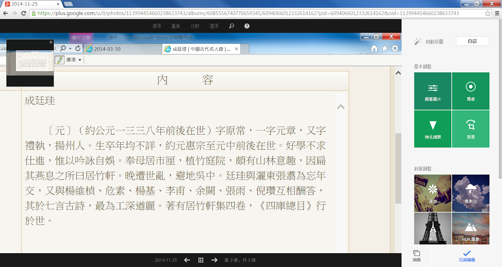Apply the HDR Scape filter
The width and height of the screenshot is (502, 267).
click(x=471, y=228)
